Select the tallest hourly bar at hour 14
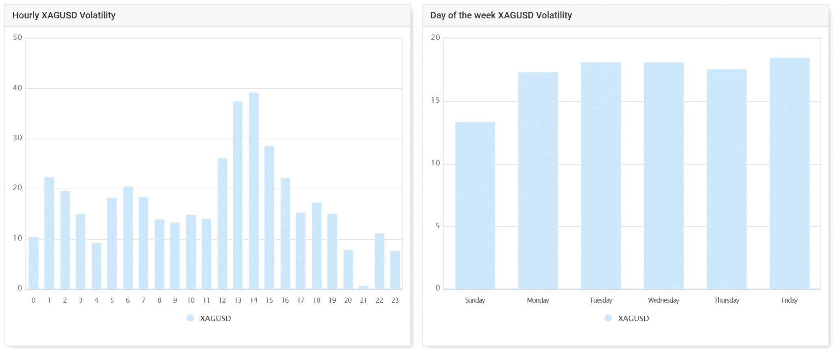Image resolution: width=833 pixels, height=349 pixels. point(254,191)
